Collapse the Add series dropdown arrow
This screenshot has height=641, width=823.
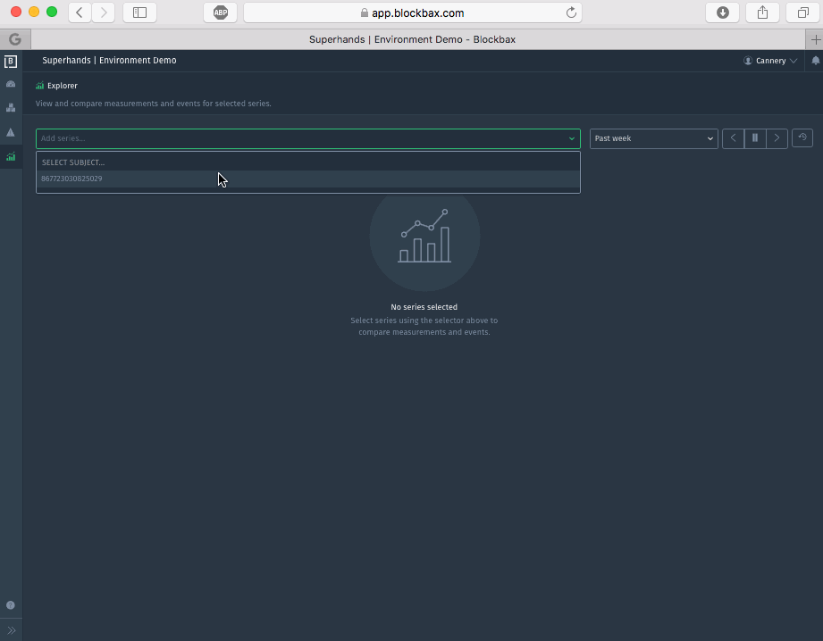point(572,138)
